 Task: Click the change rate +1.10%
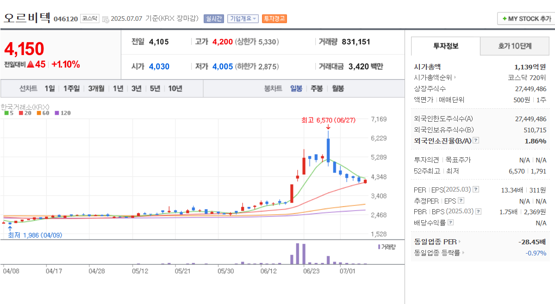point(65,64)
